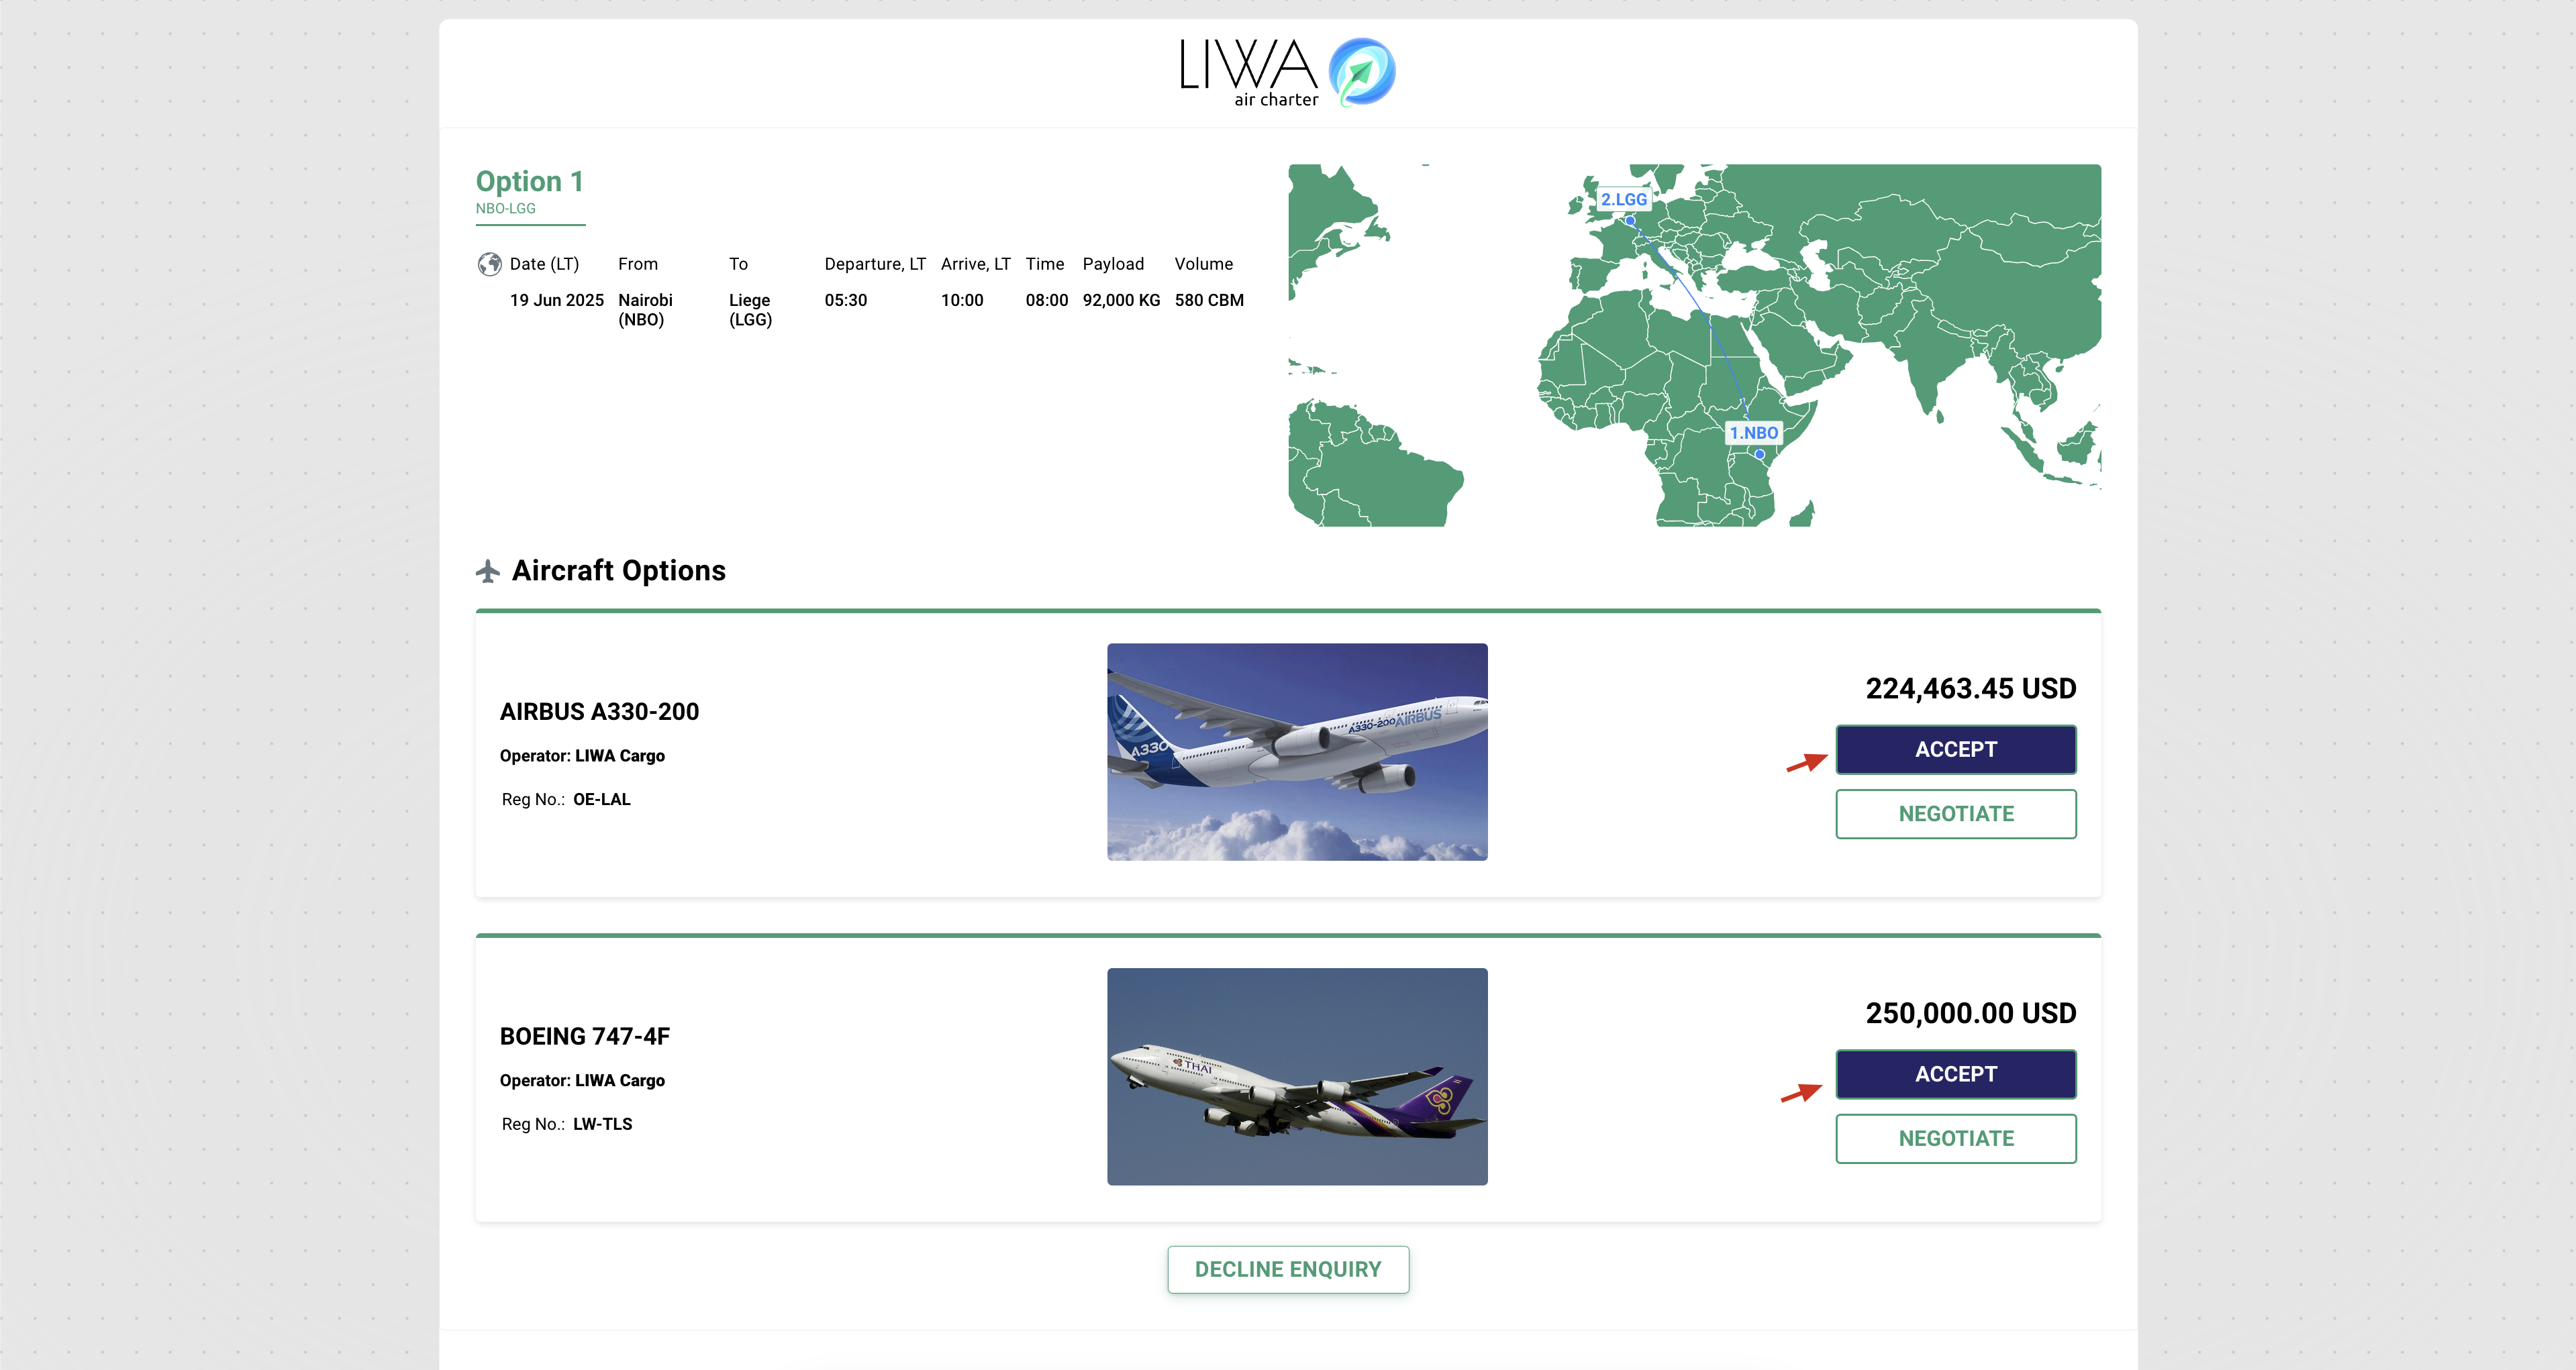Open the Boeing 747-4F aircraft photo
The height and width of the screenshot is (1370, 2576).
pyautogui.click(x=1297, y=1076)
